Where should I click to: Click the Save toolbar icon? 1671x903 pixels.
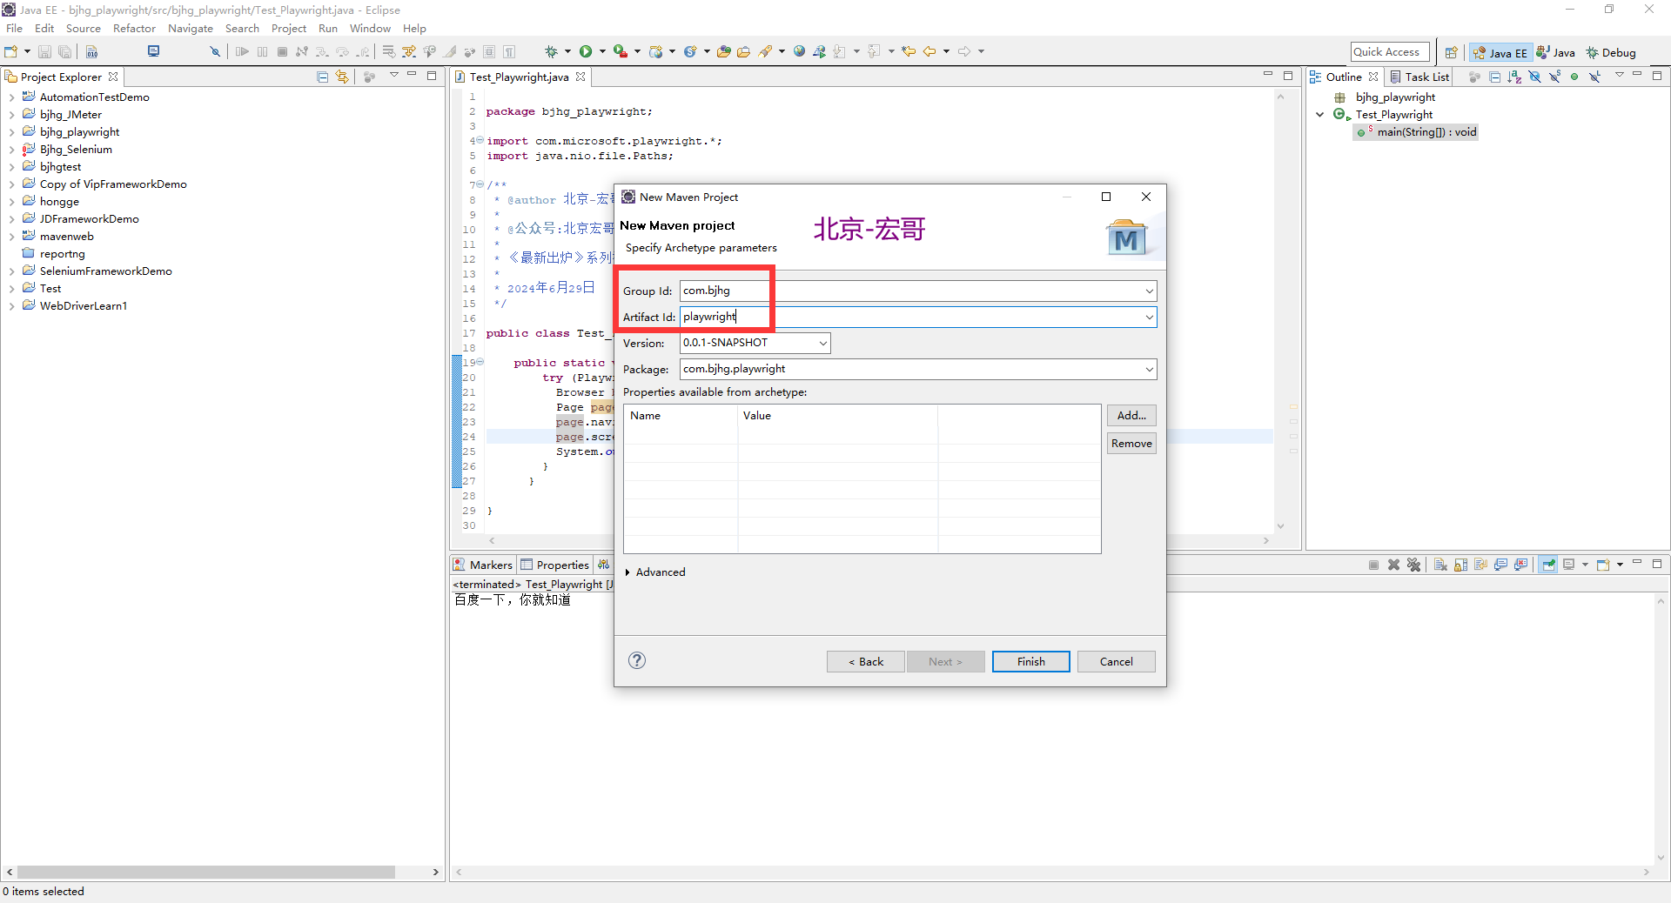click(45, 51)
